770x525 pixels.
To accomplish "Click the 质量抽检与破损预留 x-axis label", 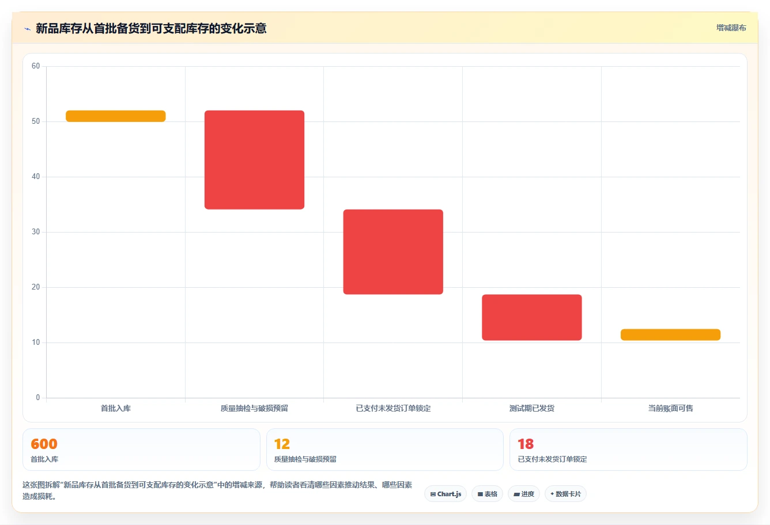I will 254,408.
